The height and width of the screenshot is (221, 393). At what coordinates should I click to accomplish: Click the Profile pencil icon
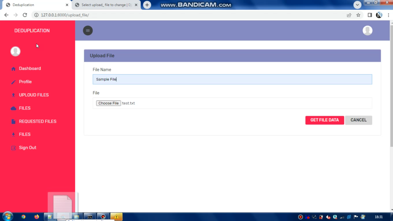13,82
